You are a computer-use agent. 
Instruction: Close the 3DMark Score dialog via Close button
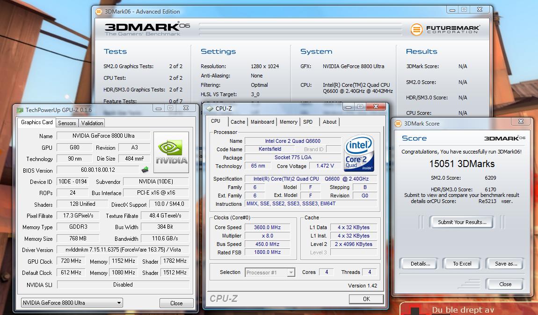[x=505, y=284]
